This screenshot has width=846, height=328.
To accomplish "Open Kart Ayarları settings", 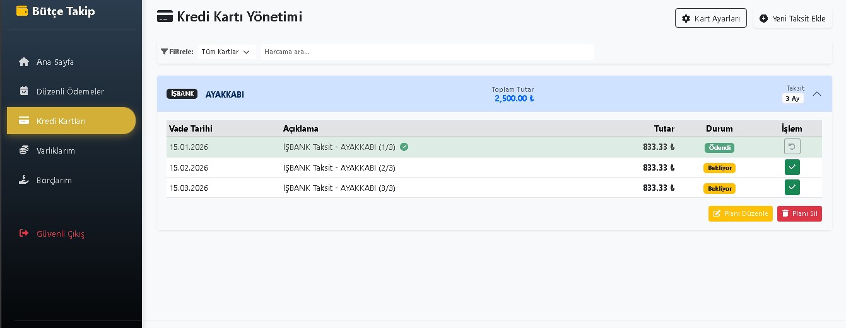I will pos(710,18).
